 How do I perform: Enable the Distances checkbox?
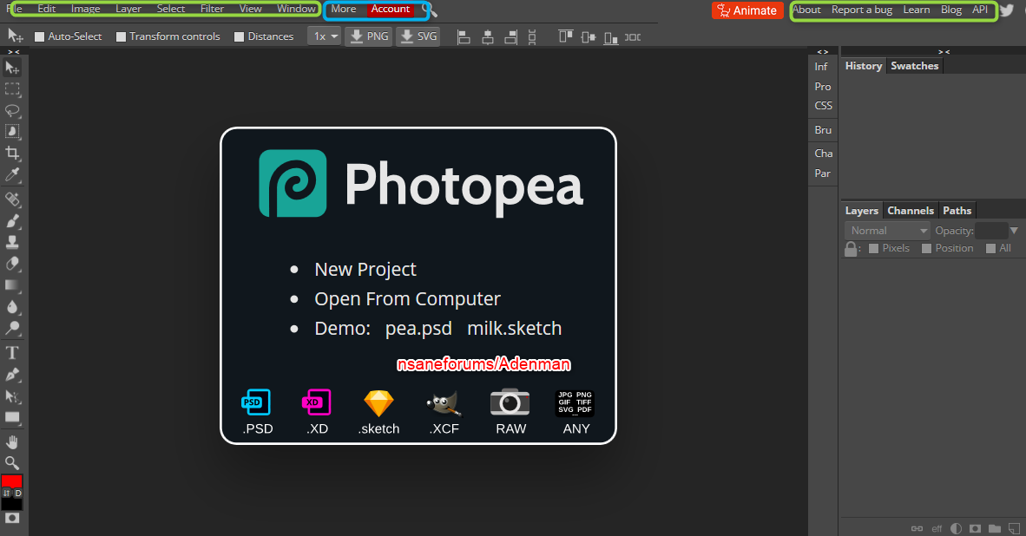pos(240,36)
